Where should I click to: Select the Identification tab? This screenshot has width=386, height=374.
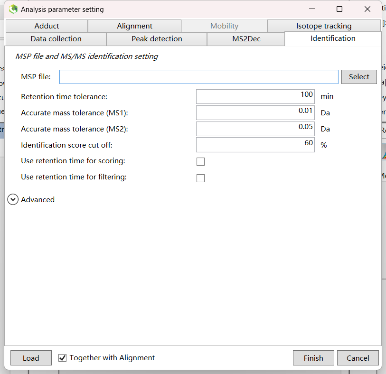coord(333,38)
